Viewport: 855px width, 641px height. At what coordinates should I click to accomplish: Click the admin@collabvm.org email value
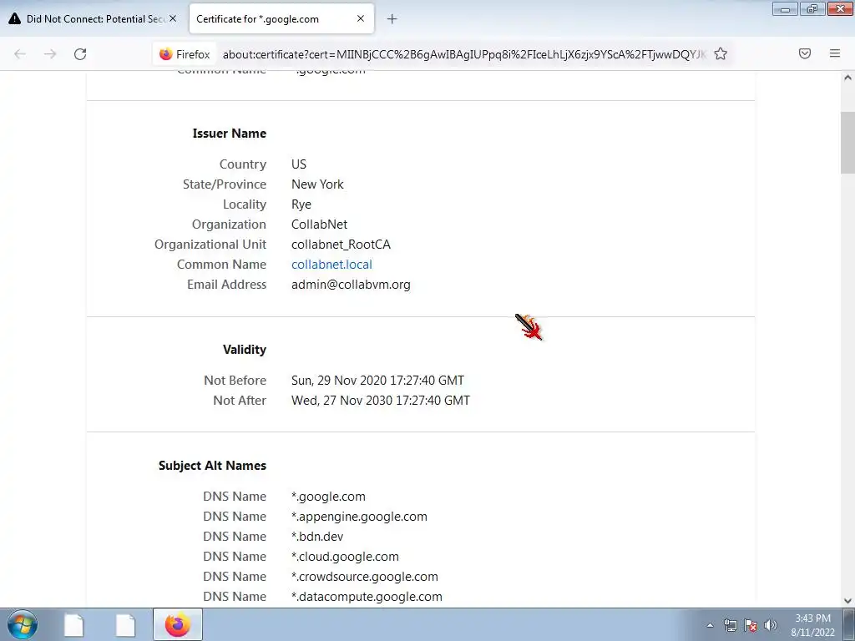point(351,285)
